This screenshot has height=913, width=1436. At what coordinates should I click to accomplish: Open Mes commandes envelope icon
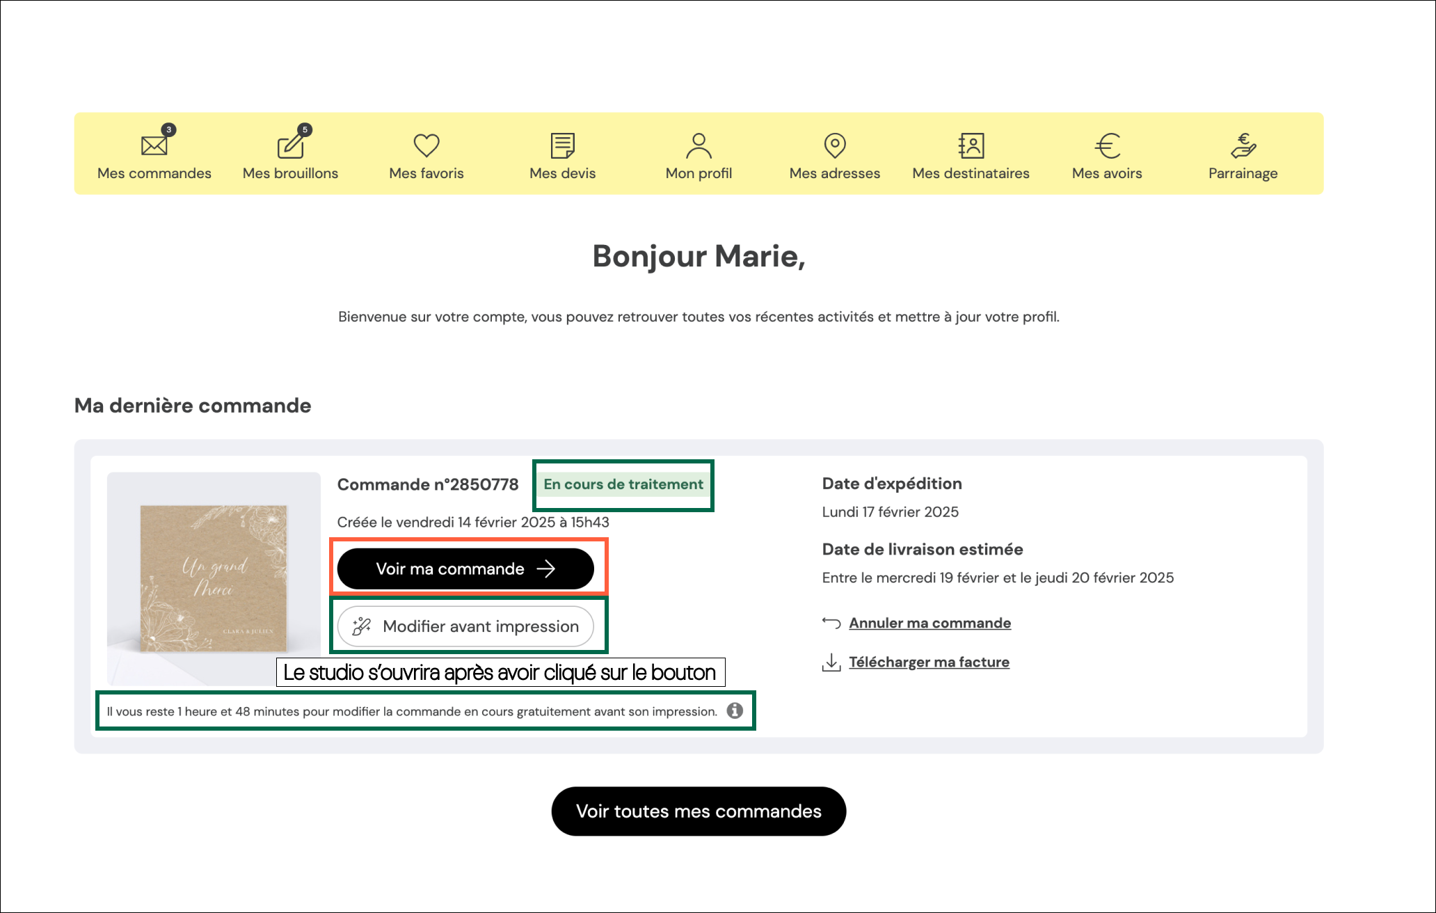click(154, 145)
